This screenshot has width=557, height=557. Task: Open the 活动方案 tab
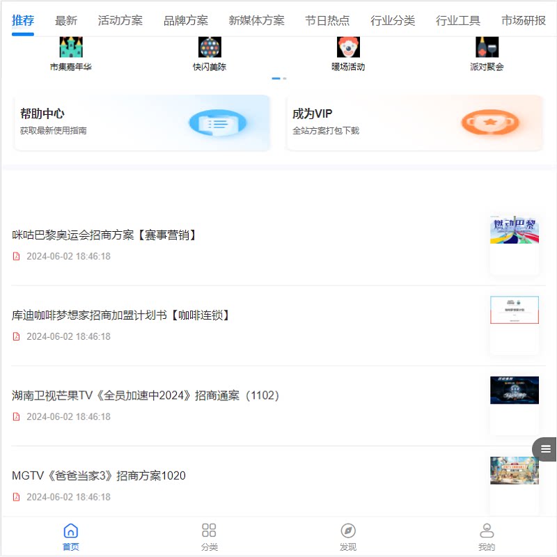pyautogui.click(x=120, y=21)
